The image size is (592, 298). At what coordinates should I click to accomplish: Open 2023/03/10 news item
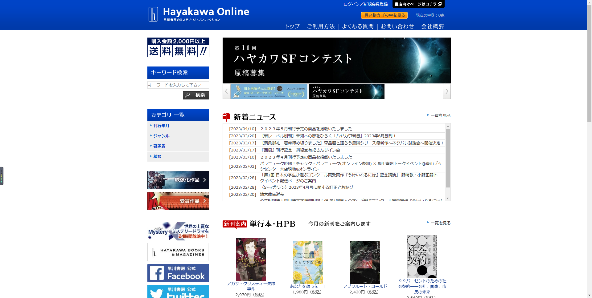306,157
